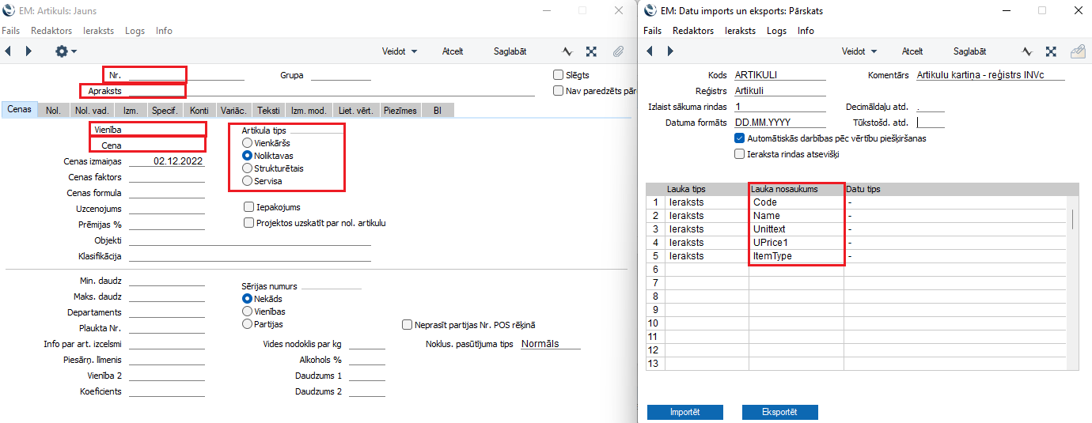The image size is (1092, 423).
Task: Enable the Slēgts checkbox
Action: tap(559, 75)
